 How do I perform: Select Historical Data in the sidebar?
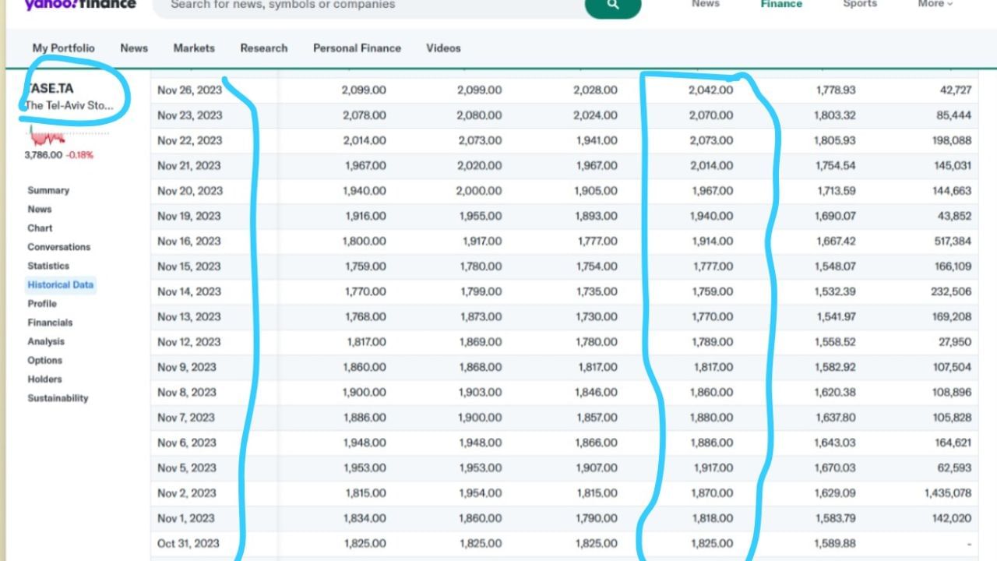tap(61, 284)
